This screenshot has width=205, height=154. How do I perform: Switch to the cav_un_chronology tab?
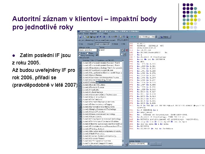tap(86, 40)
